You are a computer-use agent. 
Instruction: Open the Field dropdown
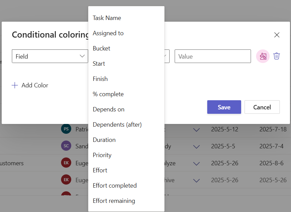(50, 56)
